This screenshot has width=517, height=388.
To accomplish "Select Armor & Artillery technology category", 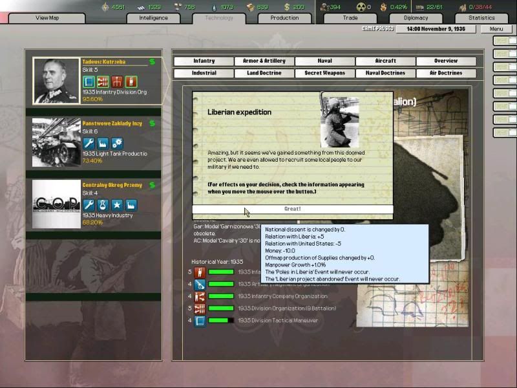I will (x=264, y=61).
